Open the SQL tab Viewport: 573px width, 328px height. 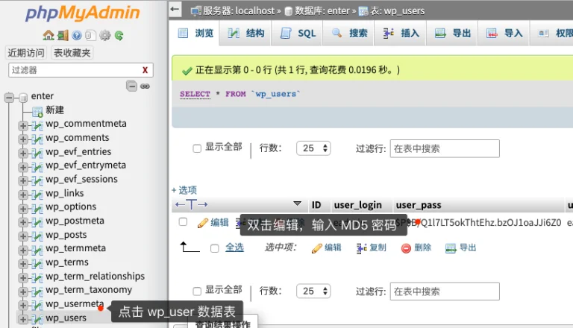pyautogui.click(x=298, y=34)
